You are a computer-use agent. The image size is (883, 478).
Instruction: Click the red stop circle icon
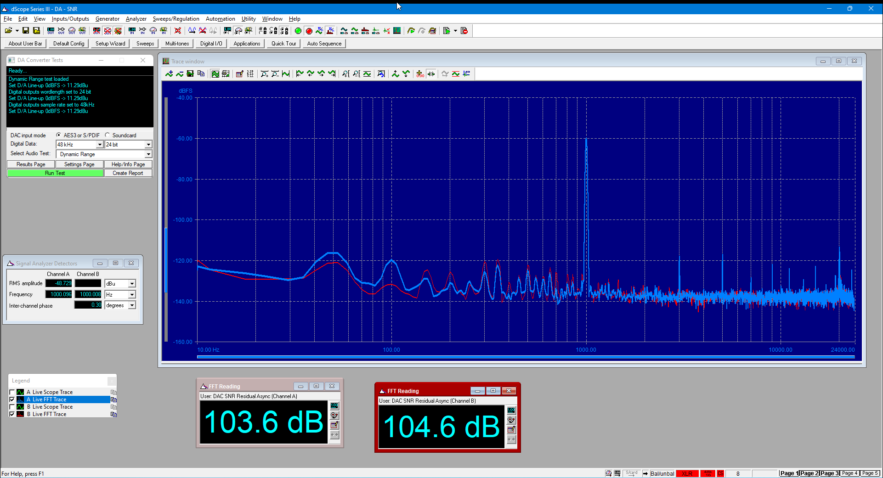[x=309, y=31]
